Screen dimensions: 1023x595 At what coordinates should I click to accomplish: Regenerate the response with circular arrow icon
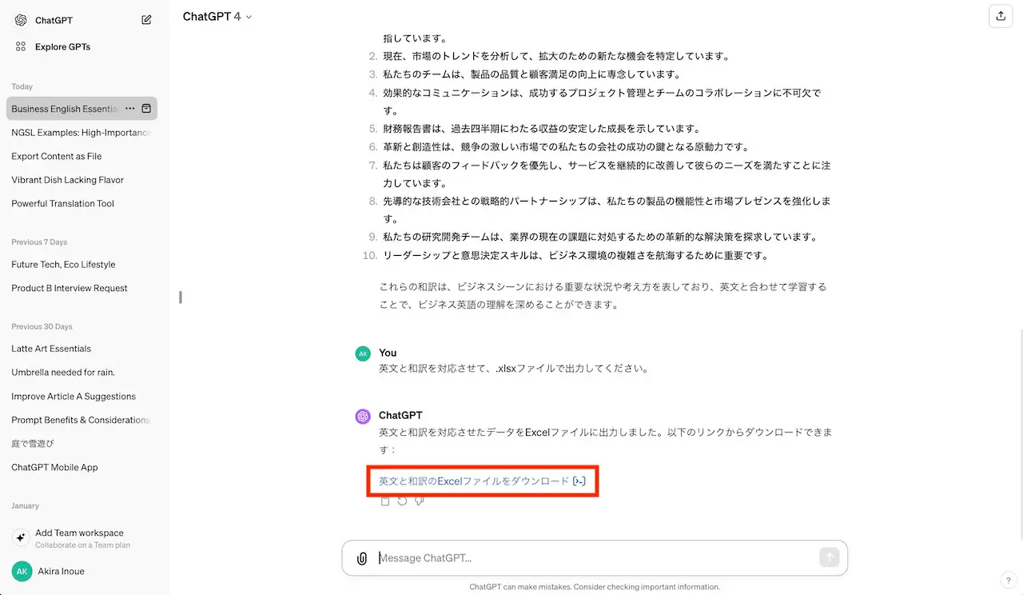coord(402,501)
